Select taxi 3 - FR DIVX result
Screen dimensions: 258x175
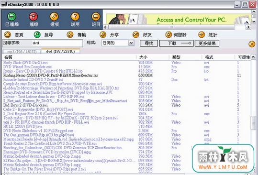pos(46,122)
